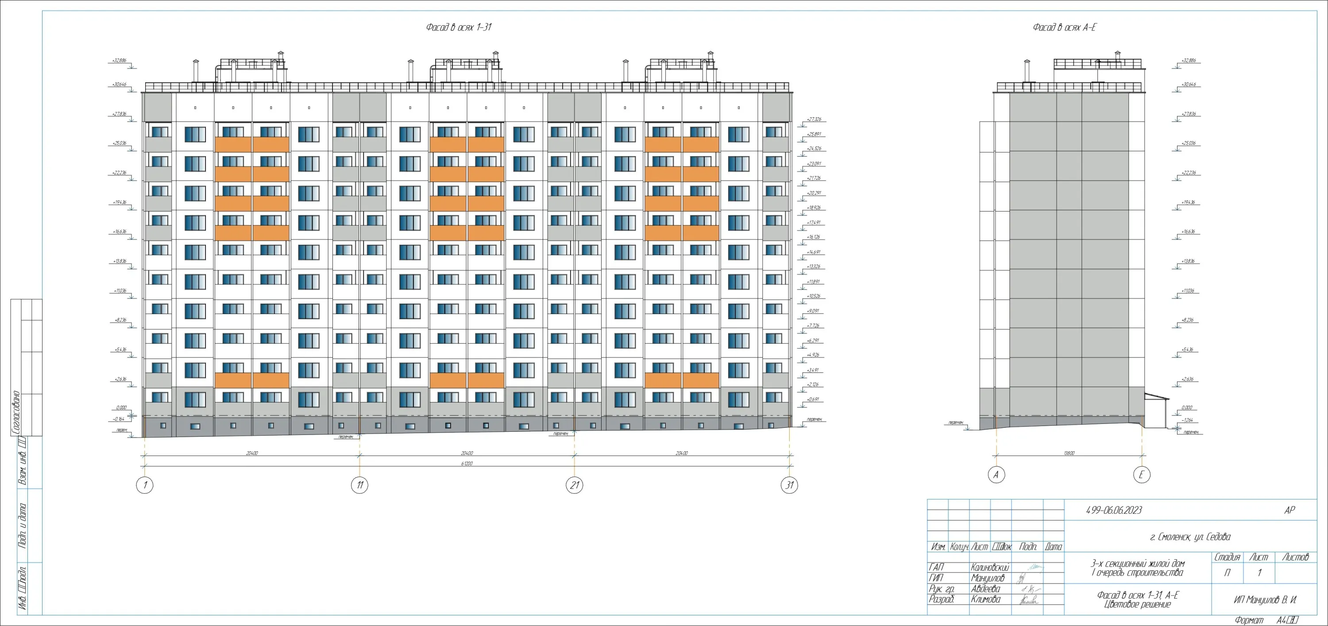The width and height of the screenshot is (1328, 626).
Task: Click the elevation mark '+9.091'
Action: tap(814, 311)
